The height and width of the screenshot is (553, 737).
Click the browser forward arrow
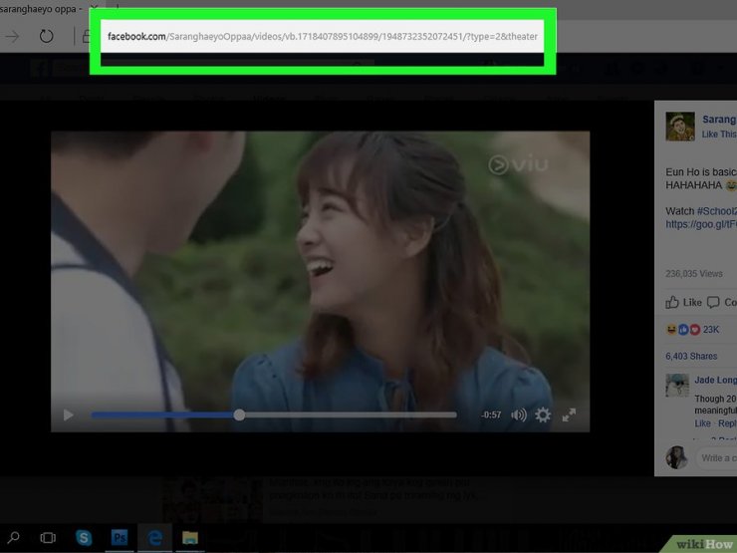tap(13, 36)
